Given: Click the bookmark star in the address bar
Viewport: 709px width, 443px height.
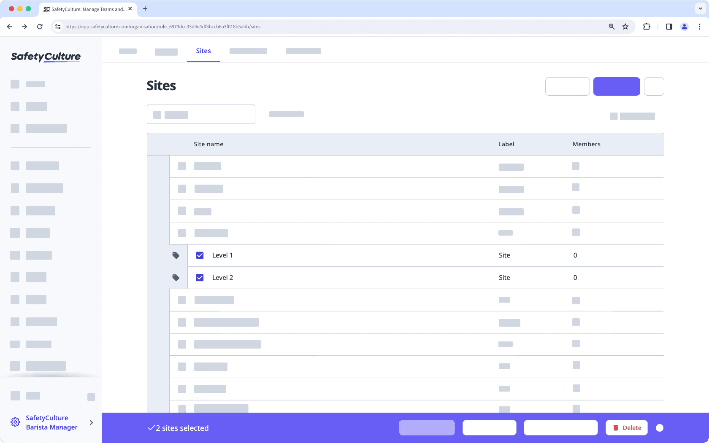Looking at the screenshot, I should click(x=625, y=26).
